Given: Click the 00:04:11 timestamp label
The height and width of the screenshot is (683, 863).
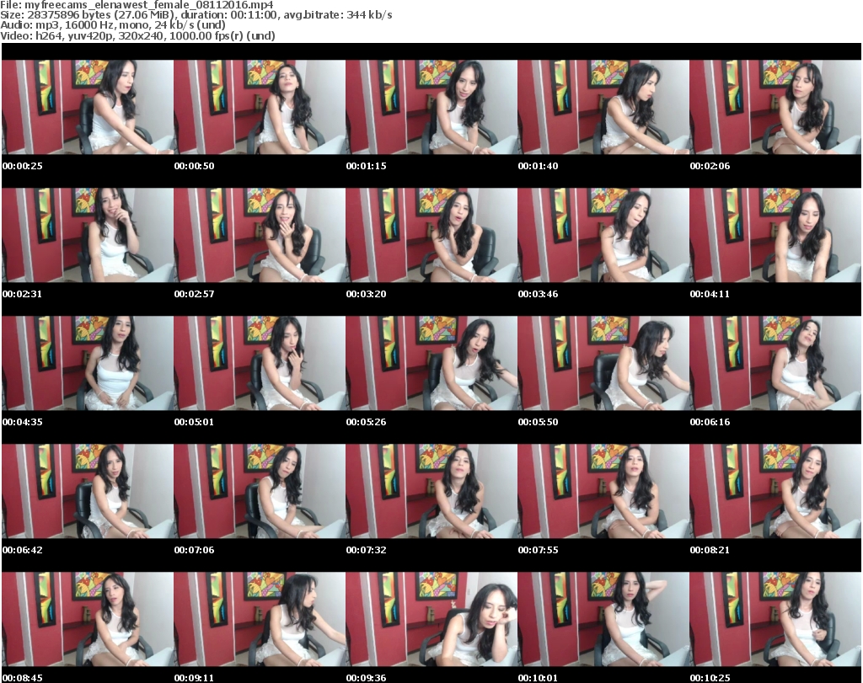Looking at the screenshot, I should [x=710, y=294].
